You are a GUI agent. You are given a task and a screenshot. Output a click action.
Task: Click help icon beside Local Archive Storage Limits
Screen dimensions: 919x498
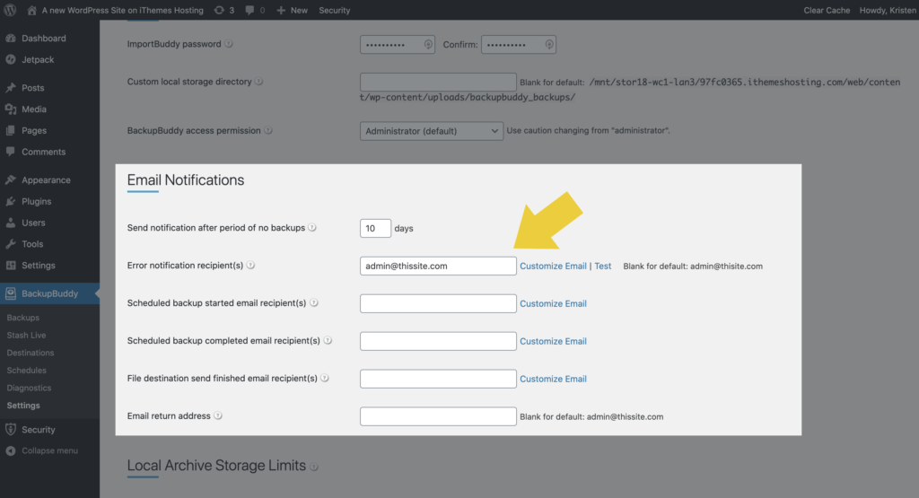click(x=314, y=467)
